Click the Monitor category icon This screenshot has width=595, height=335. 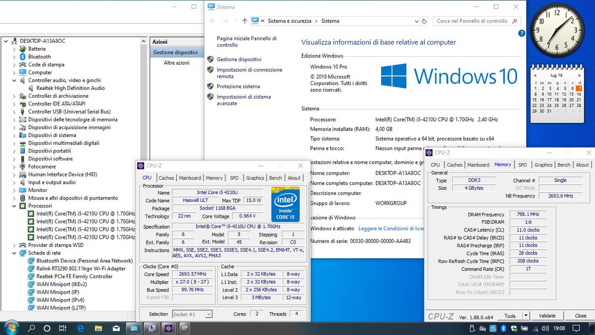(22, 190)
